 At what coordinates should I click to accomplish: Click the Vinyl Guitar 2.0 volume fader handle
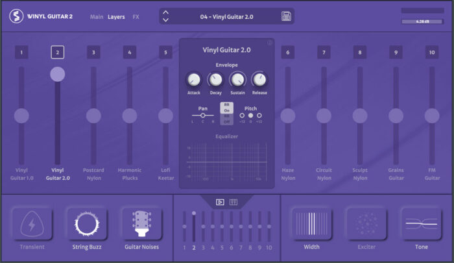pos(57,74)
